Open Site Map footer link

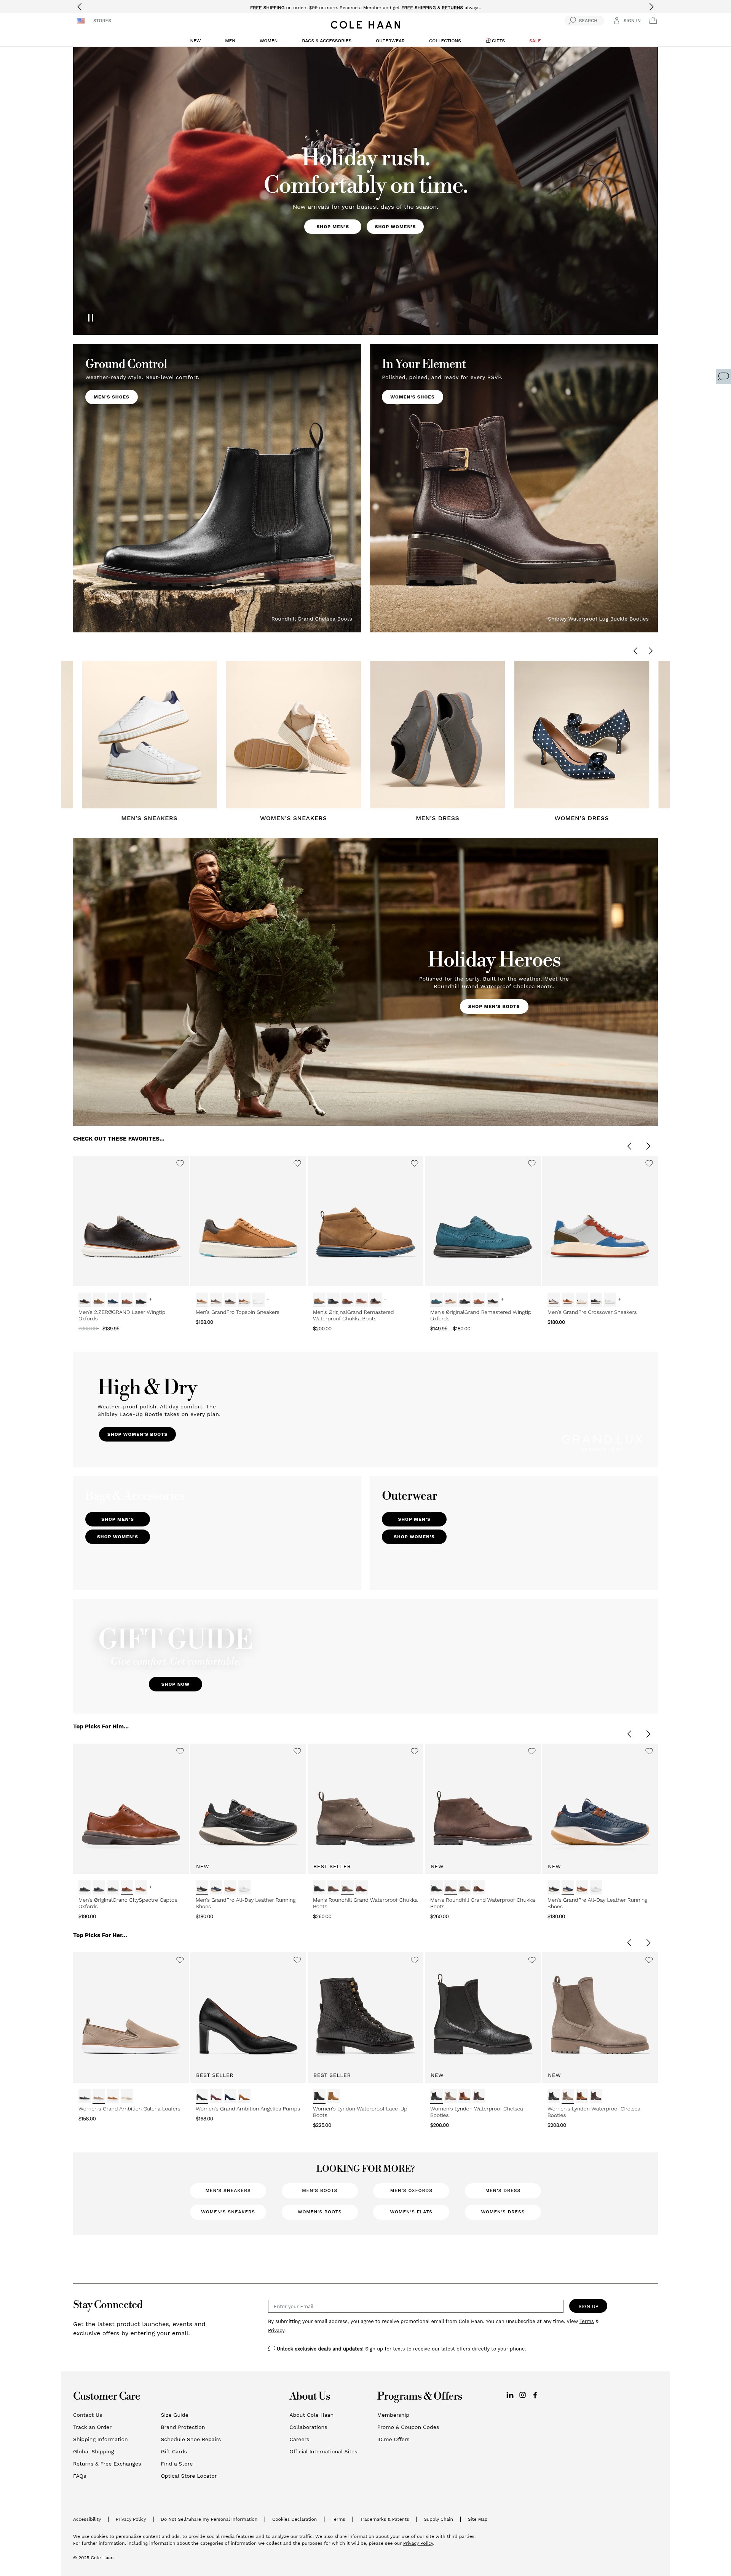pos(477,2519)
